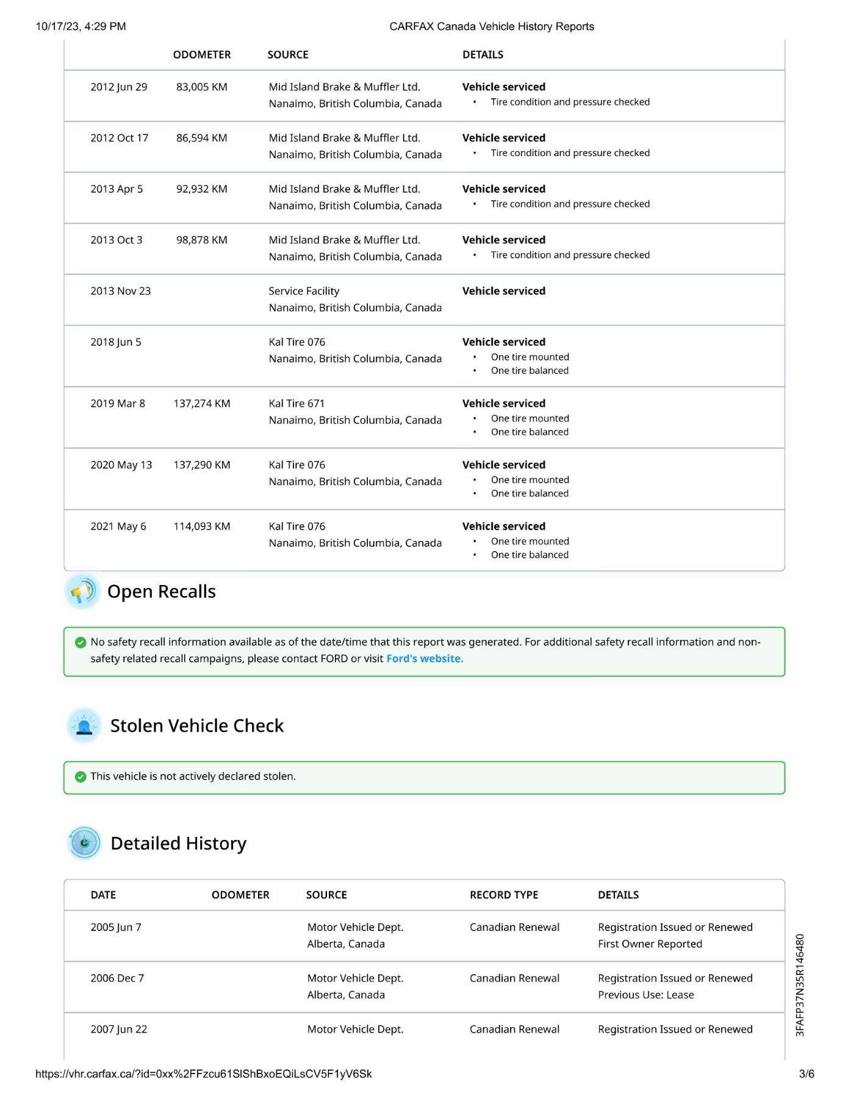Screen dimensions: 848x1098
Task: Click the Stolen Vehicle Check siren icon
Action: tap(84, 725)
